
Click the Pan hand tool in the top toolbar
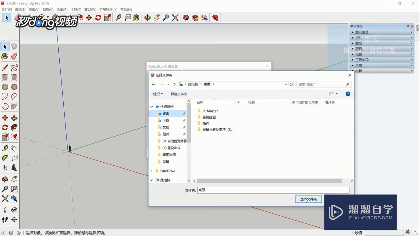[157, 18]
